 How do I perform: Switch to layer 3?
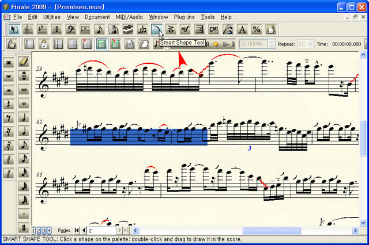pos(44,231)
